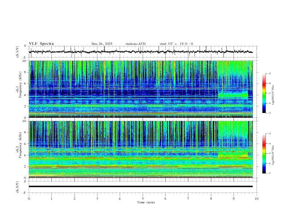
Task: Click the "-3" tick on ch.1 colorbar
Action: point(269,73)
